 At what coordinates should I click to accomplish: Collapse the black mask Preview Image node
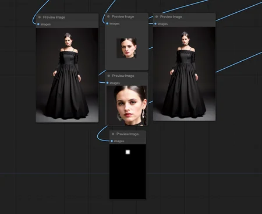113,134
